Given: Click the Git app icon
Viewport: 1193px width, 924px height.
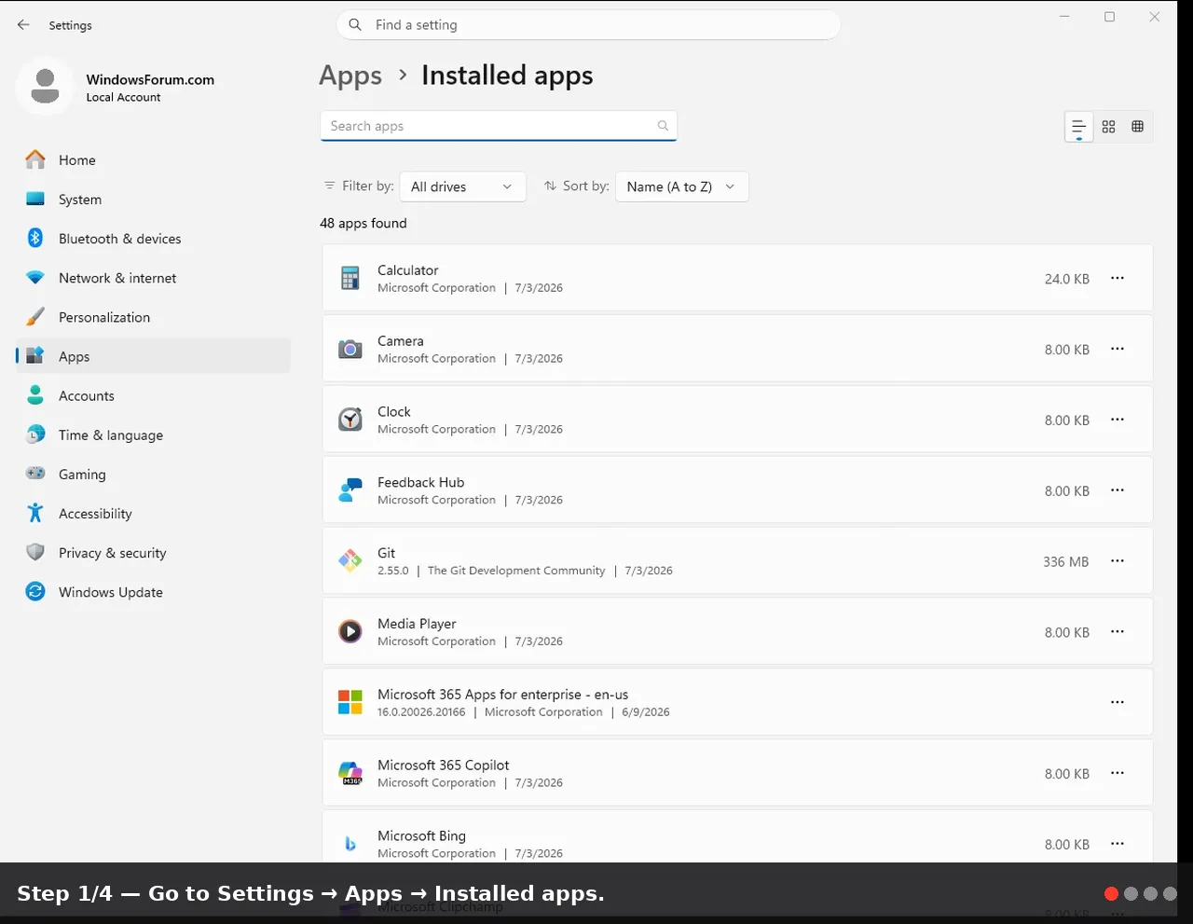Looking at the screenshot, I should pyautogui.click(x=350, y=560).
